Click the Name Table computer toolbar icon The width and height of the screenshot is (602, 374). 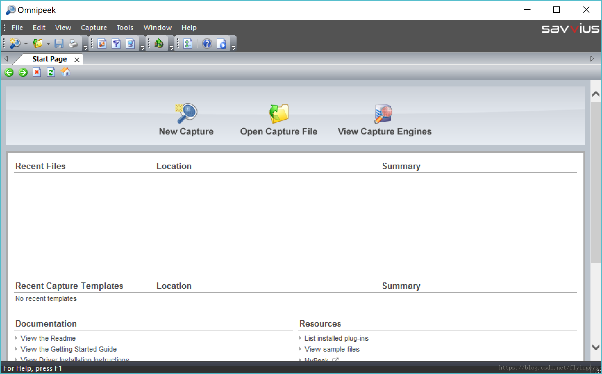130,43
